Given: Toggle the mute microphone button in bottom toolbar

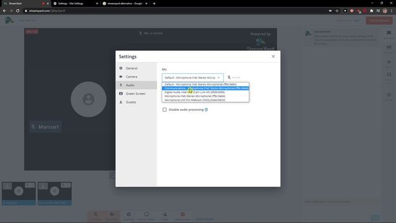Looking at the screenshot, I should click(x=95, y=216).
